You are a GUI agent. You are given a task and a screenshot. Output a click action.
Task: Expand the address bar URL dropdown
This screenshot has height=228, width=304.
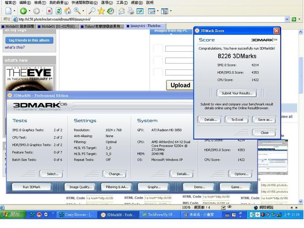[x=287, y=19]
